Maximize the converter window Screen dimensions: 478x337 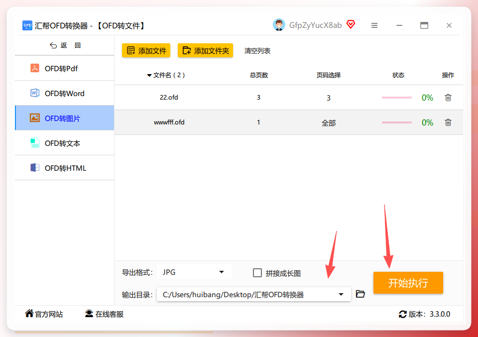pyautogui.click(x=424, y=25)
